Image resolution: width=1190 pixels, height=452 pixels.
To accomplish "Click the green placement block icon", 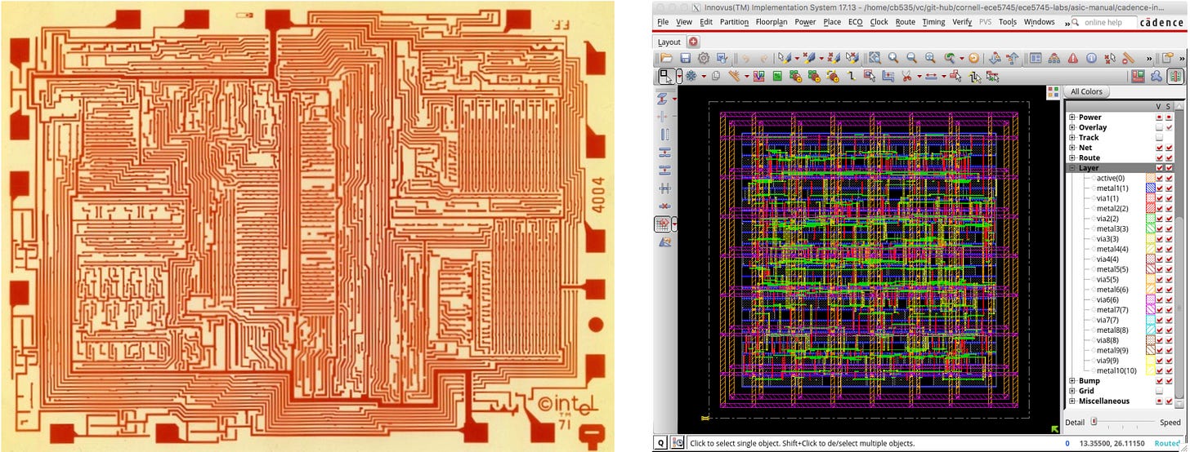I will tap(777, 76).
